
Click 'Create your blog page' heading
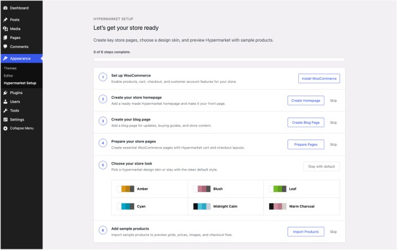tap(131, 119)
